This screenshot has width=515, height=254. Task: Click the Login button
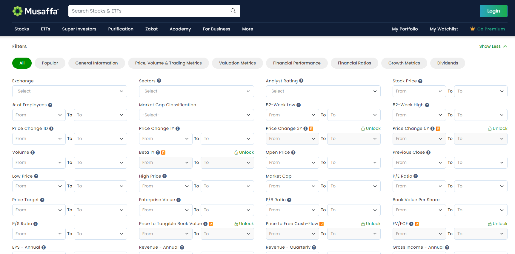(x=493, y=11)
